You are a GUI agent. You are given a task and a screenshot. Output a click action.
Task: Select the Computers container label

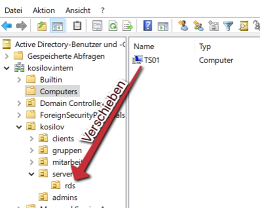point(59,91)
